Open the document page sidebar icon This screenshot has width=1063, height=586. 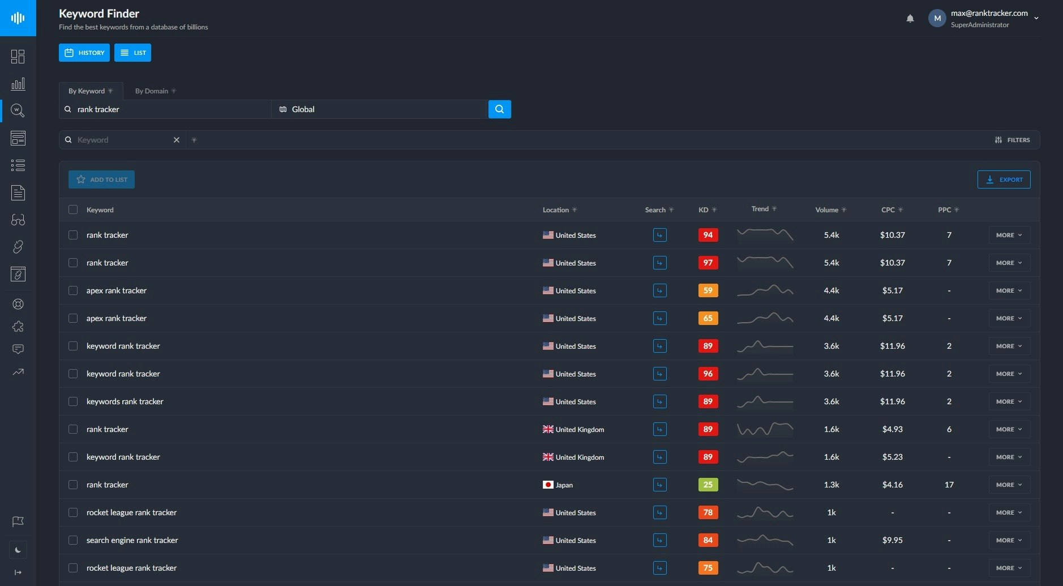click(18, 193)
